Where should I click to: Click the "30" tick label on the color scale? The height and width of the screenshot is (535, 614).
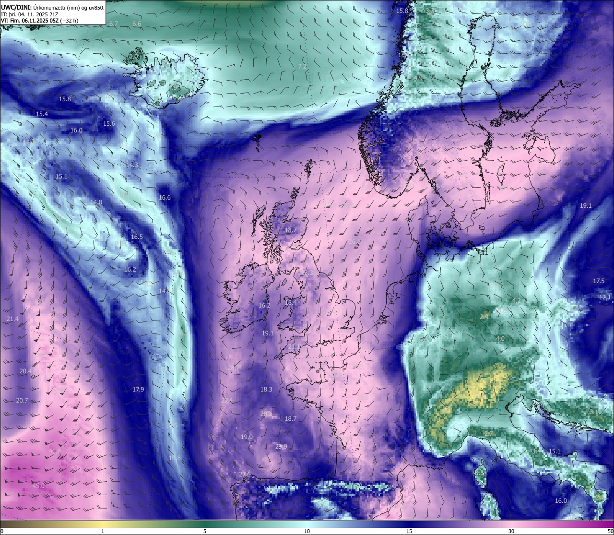point(511,531)
